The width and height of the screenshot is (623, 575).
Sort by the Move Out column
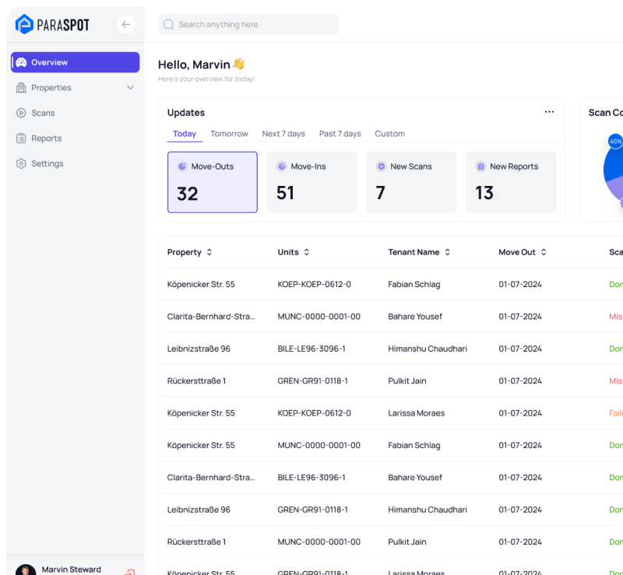[x=544, y=252]
